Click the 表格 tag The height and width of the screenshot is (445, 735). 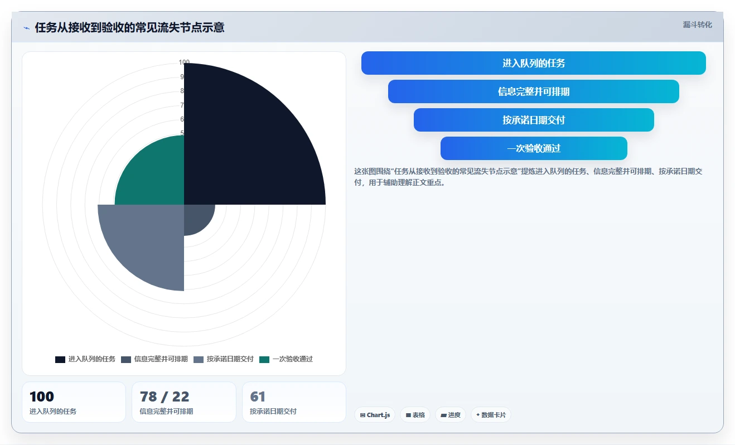pos(415,415)
